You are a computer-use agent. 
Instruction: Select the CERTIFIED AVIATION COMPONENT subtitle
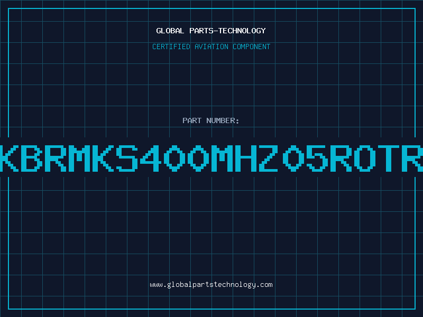(x=211, y=46)
